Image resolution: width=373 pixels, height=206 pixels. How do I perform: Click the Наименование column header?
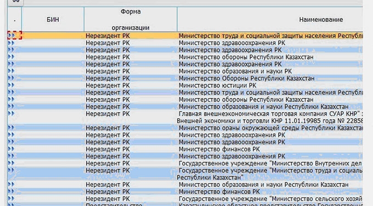pyautogui.click(x=270, y=20)
